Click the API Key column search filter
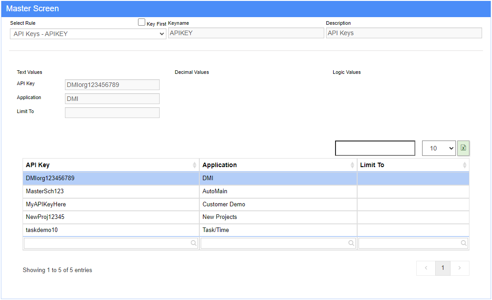The height and width of the screenshot is (300, 492). [110, 243]
